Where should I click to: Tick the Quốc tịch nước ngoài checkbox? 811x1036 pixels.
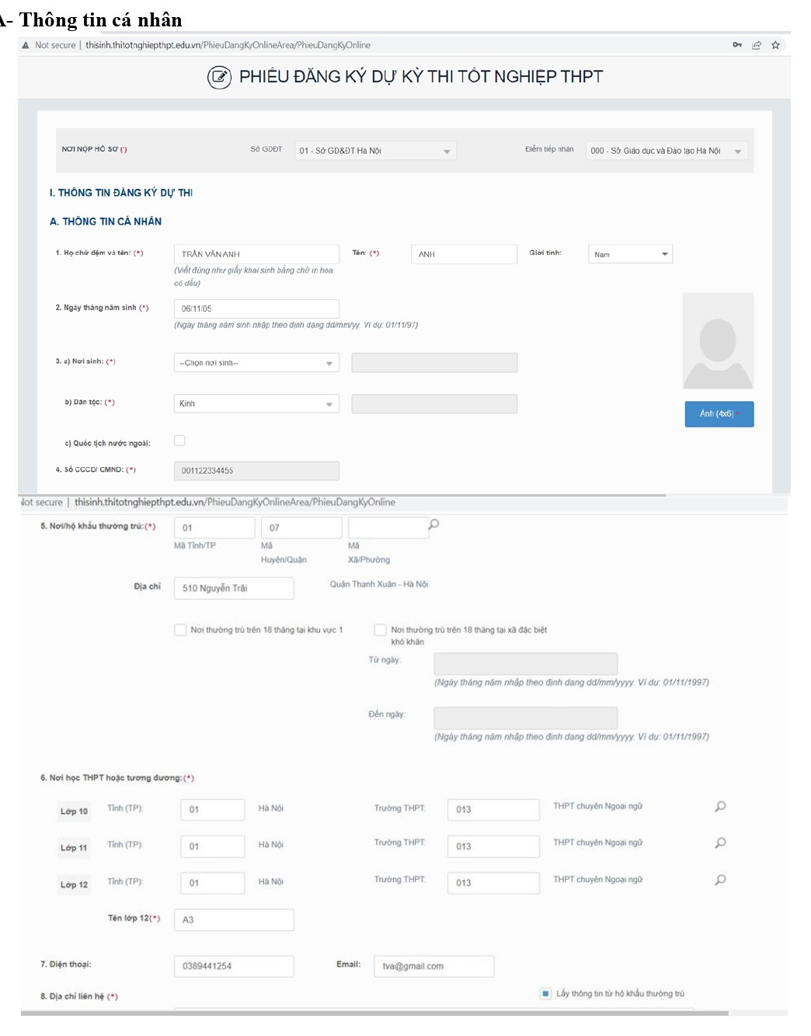tap(179, 441)
